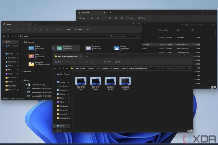The height and width of the screenshot is (145, 218).
Task: Open Pictures tile in Quick access
Action: click(122, 48)
